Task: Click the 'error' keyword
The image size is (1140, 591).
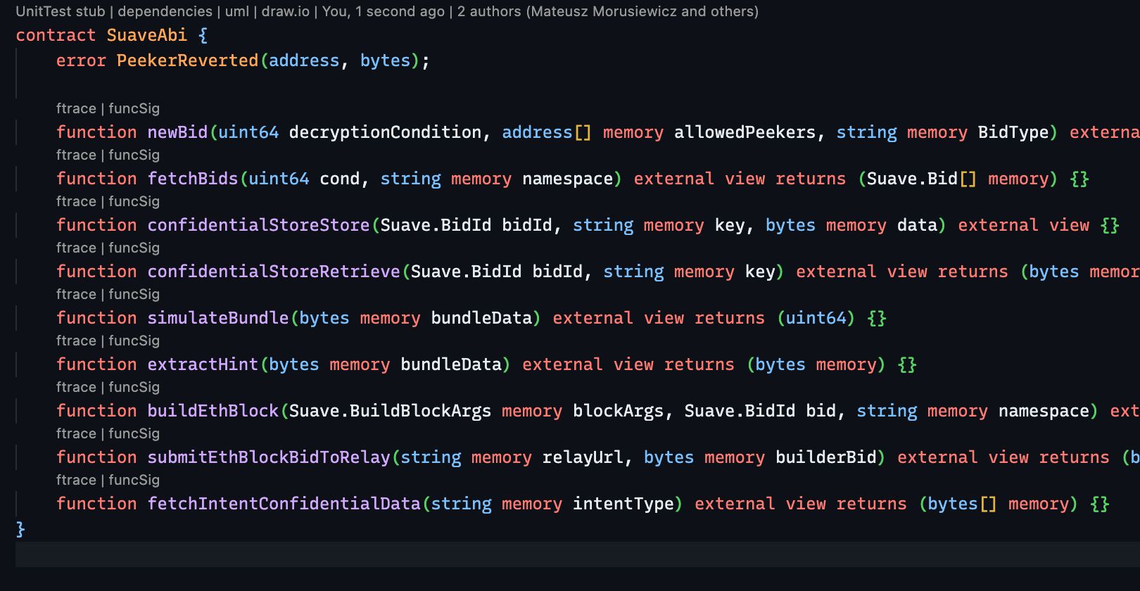Action: (81, 61)
